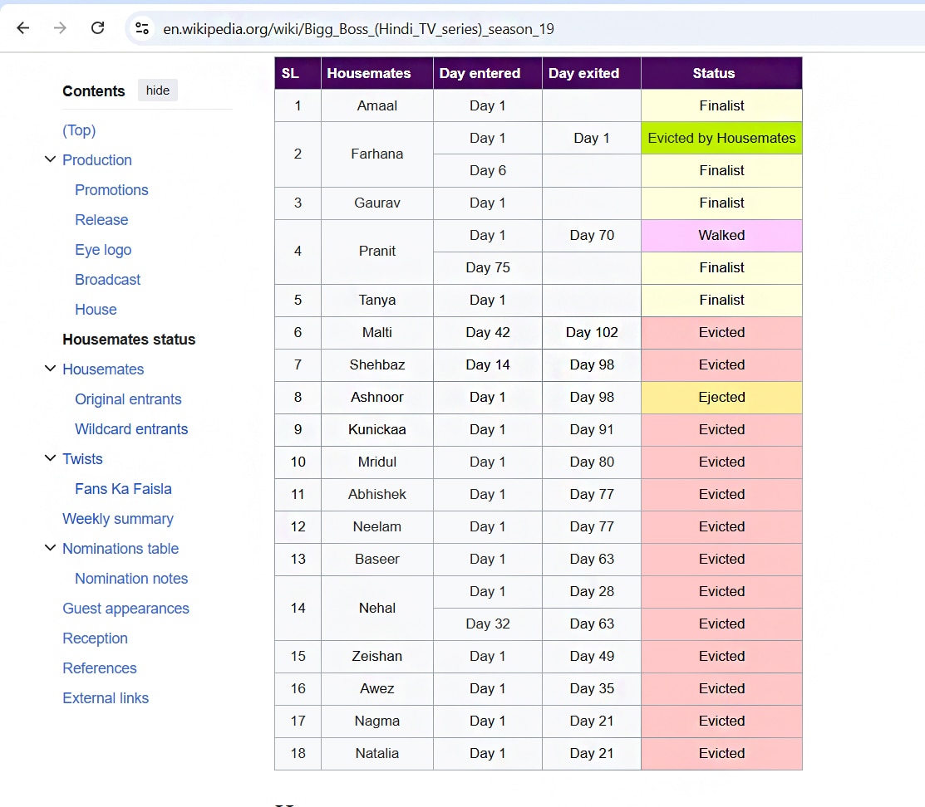
Task: Navigate to Fans Ka Faisla section
Action: 123,489
